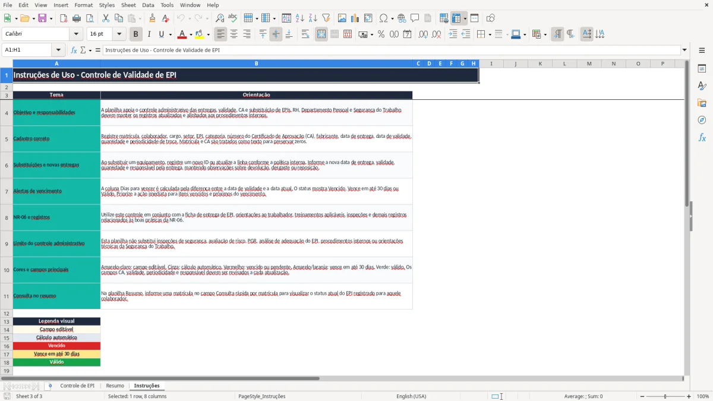Open the sidebar Functions fx icon
Screen dimensions: 713x401
coord(702,137)
